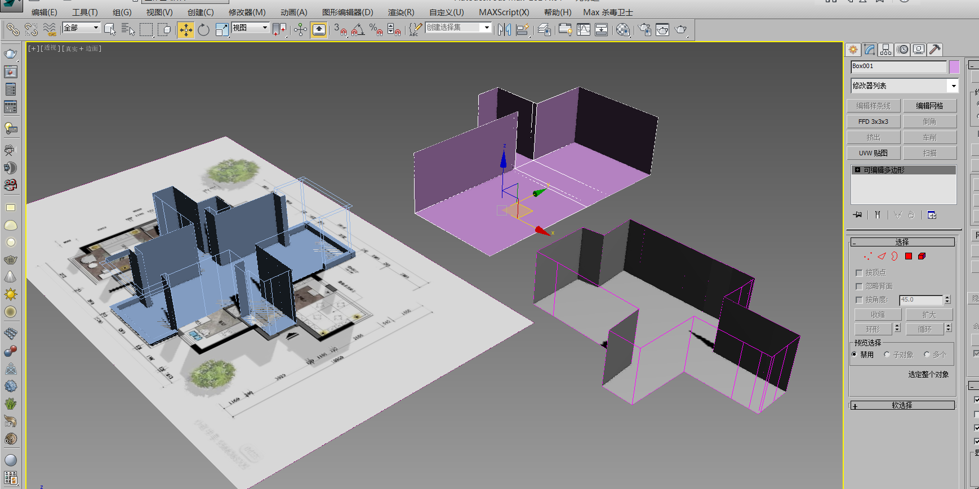Click the Rotate tool in the toolbar
Image resolution: width=979 pixels, height=489 pixels.
203,30
